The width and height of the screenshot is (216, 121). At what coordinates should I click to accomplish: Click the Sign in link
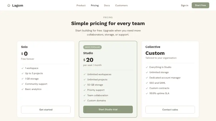(x=185, y=5)
